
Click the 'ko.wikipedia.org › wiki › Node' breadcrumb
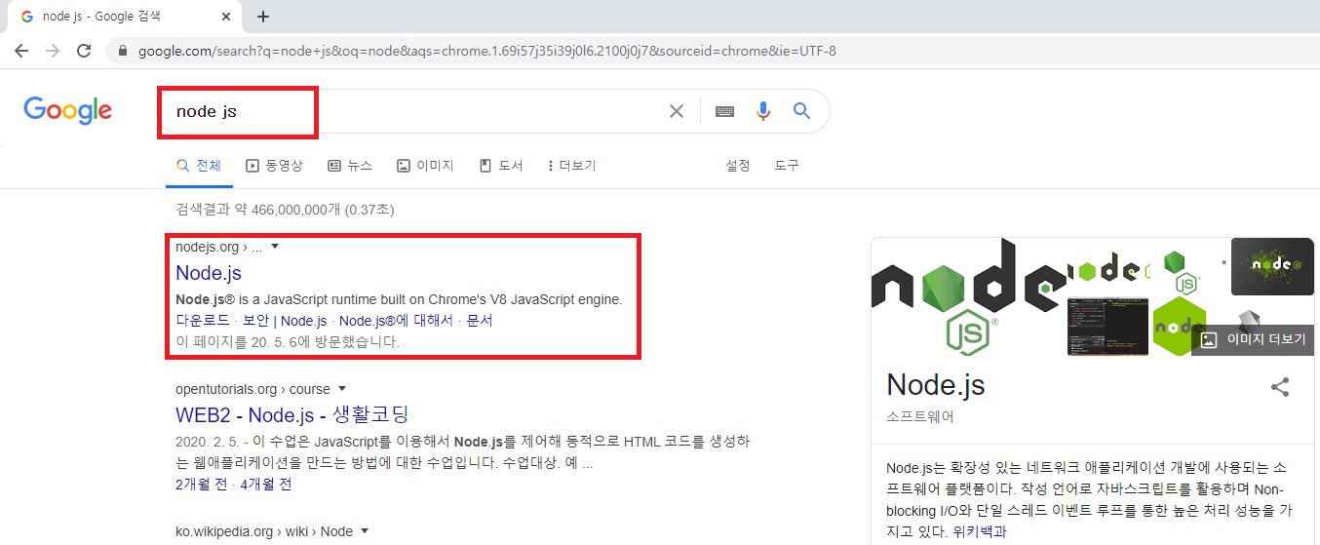(x=264, y=531)
